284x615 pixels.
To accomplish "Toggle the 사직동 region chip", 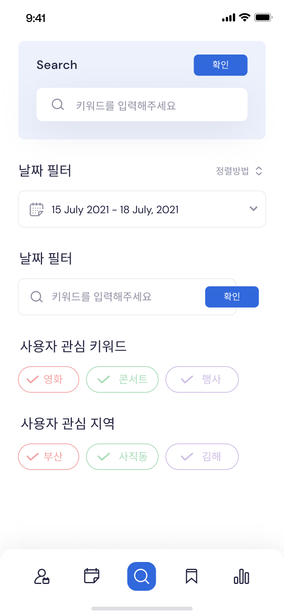I will pyautogui.click(x=123, y=457).
